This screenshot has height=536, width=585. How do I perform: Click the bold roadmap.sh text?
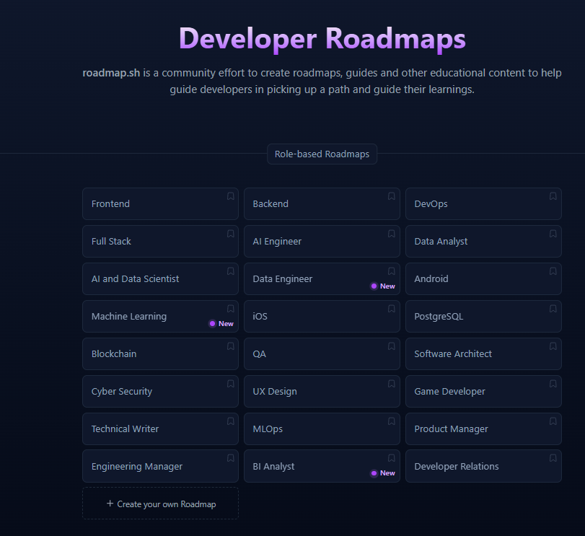point(111,73)
